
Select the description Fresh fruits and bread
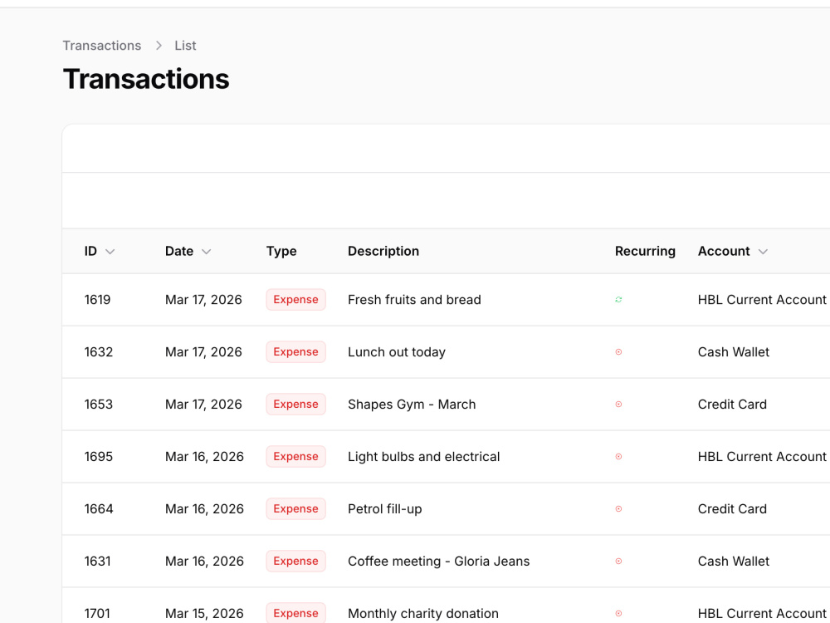pyautogui.click(x=414, y=300)
